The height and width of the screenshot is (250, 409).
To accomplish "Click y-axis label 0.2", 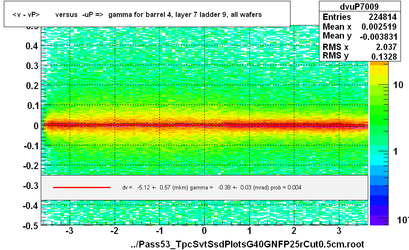I will click(32, 86).
